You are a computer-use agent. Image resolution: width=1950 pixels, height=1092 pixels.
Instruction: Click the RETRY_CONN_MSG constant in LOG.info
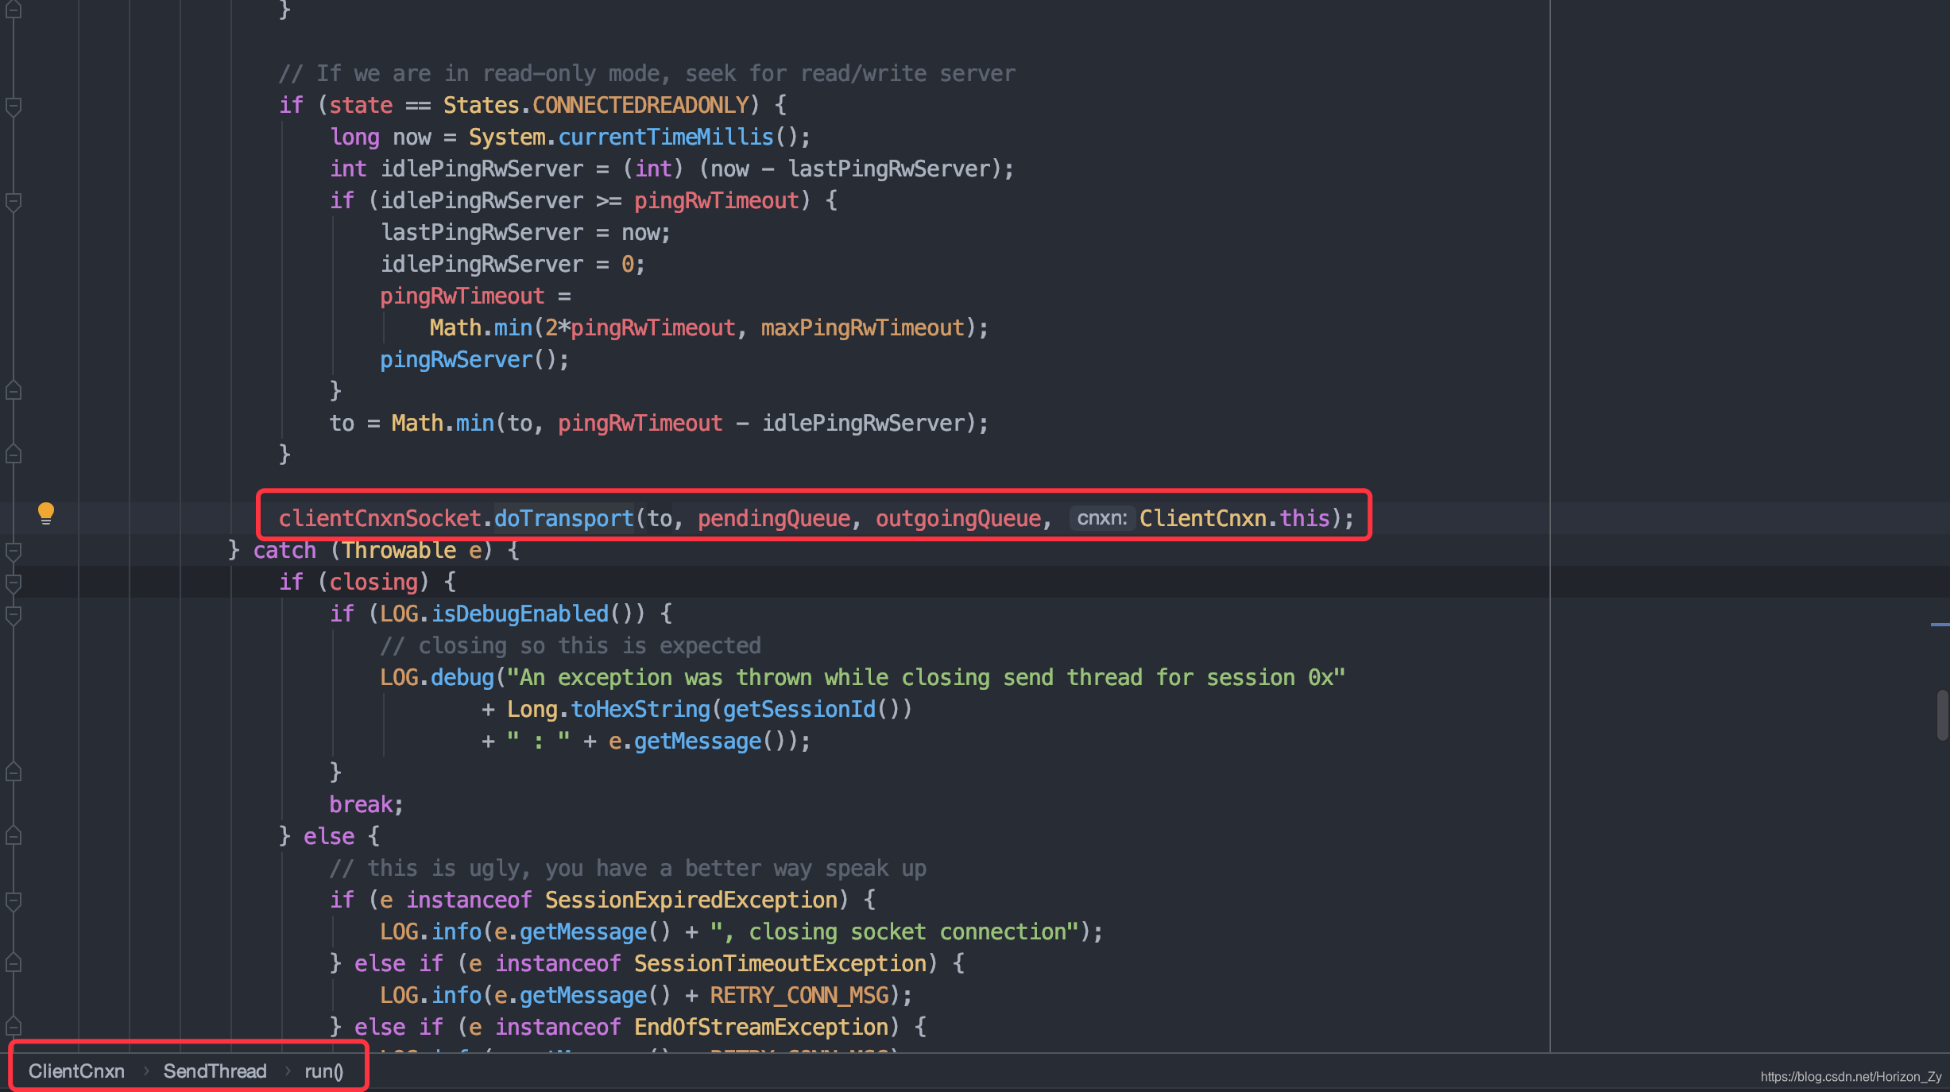[x=799, y=996]
